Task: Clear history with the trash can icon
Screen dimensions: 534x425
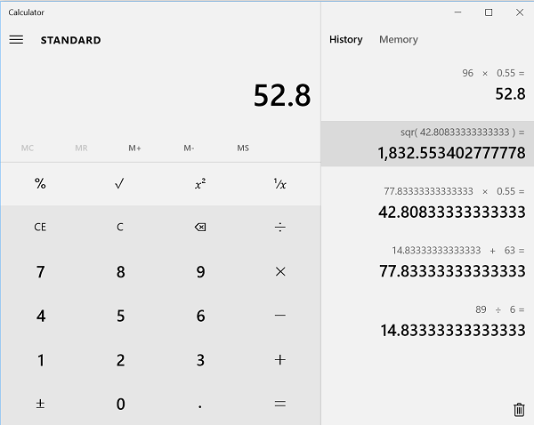Action: (519, 409)
